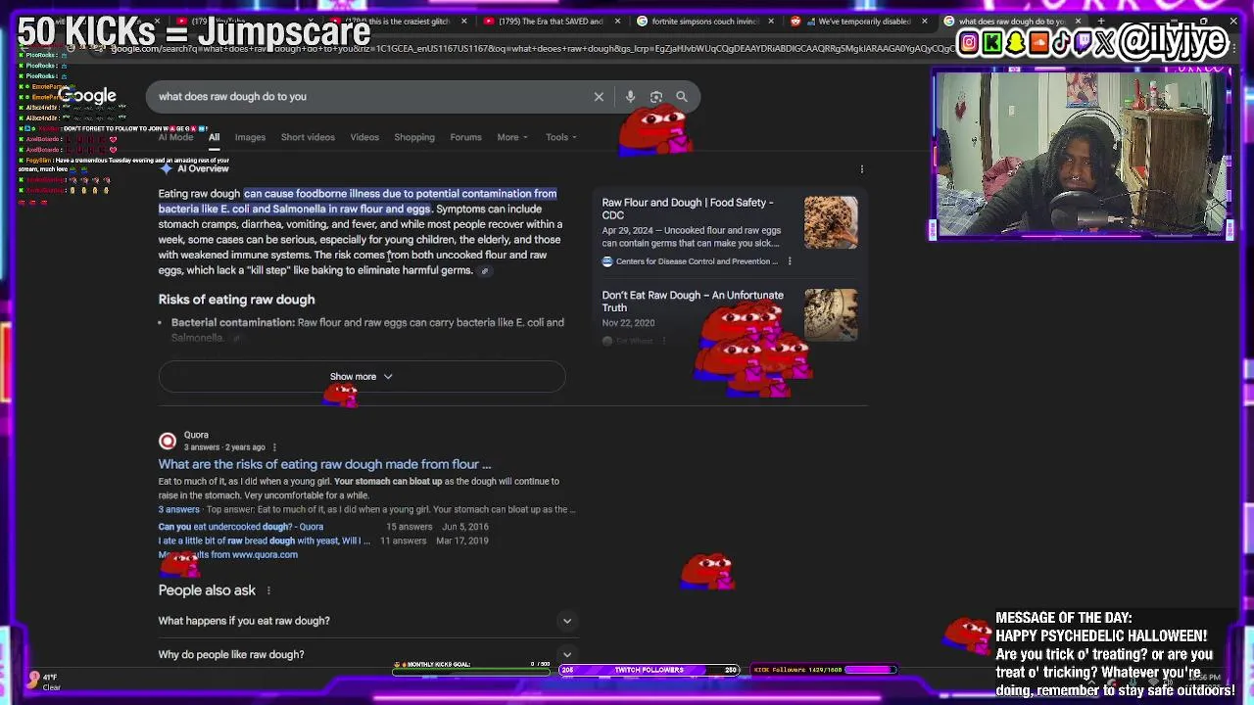Switch to Short videos tab
Viewport: 1254px width, 705px height.
[x=308, y=137]
